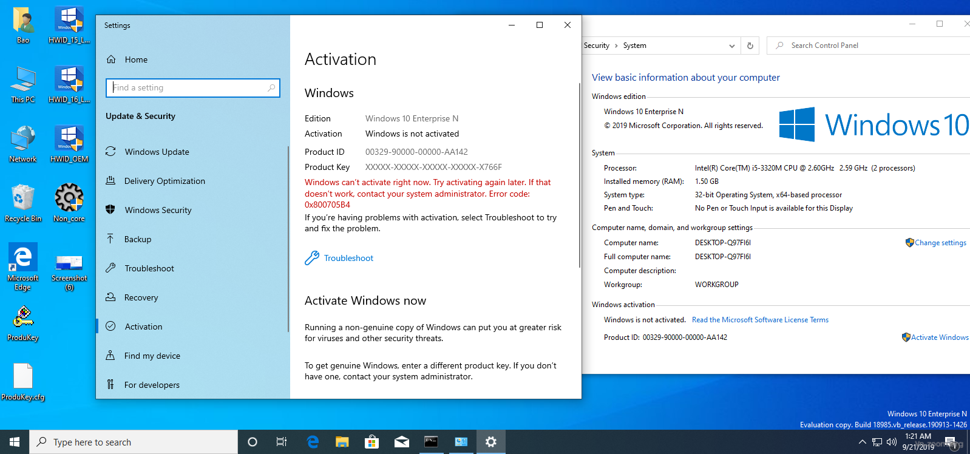This screenshot has width=970, height=454.
Task: Click the refresh button in Control Panel address bar
Action: (x=750, y=46)
